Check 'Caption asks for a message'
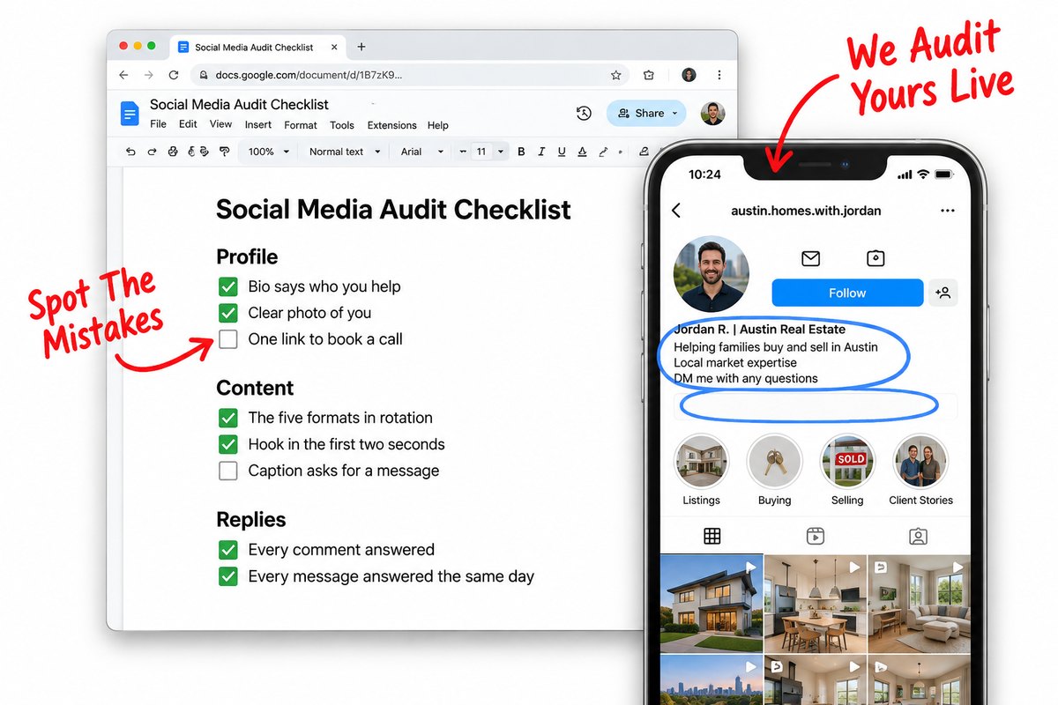1058x705 pixels. point(227,471)
